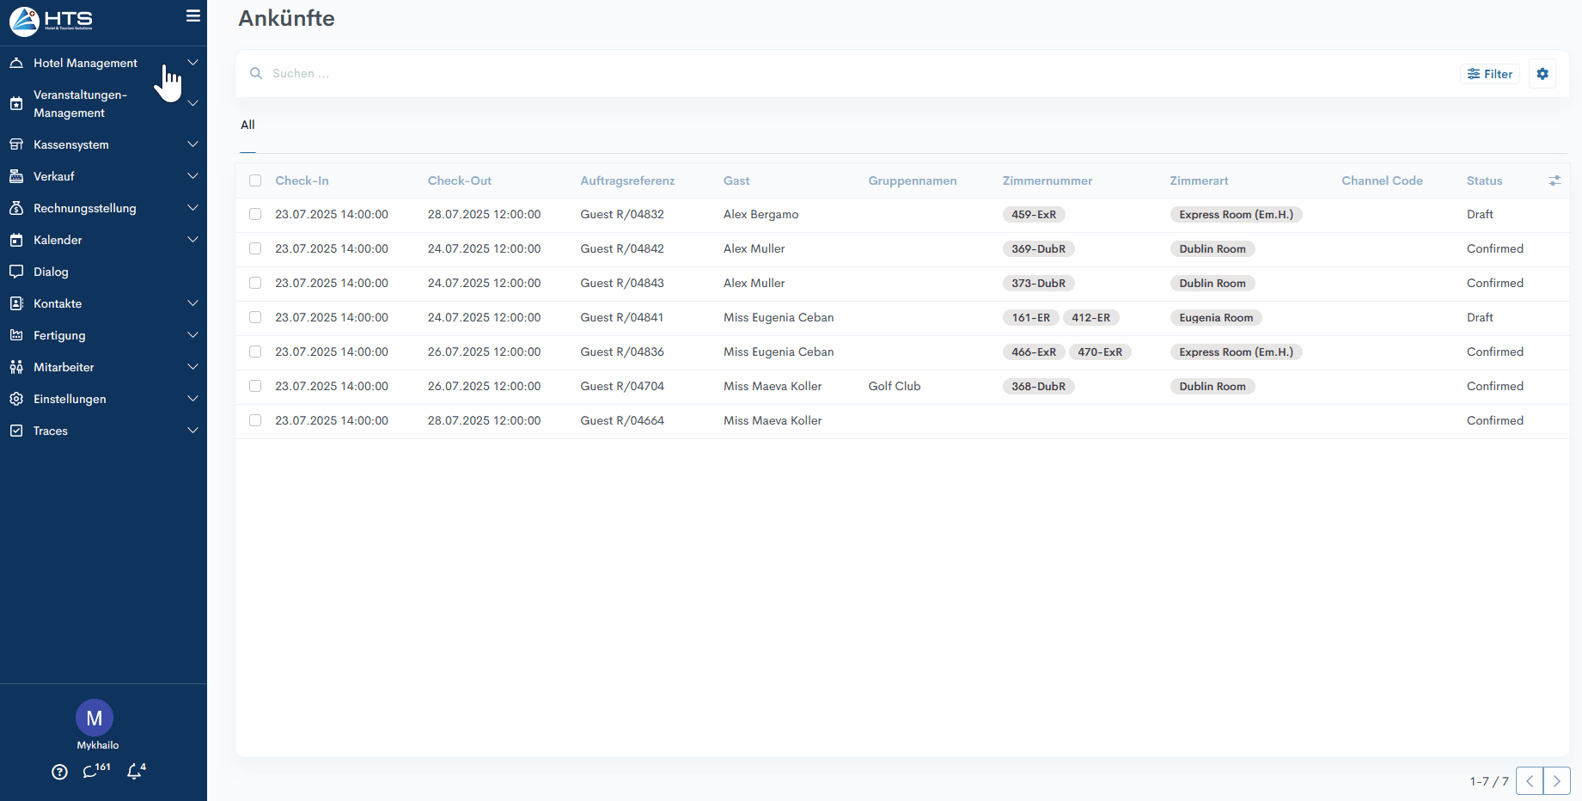
Task: Click the Suchen search field
Action: pyautogui.click(x=687, y=74)
